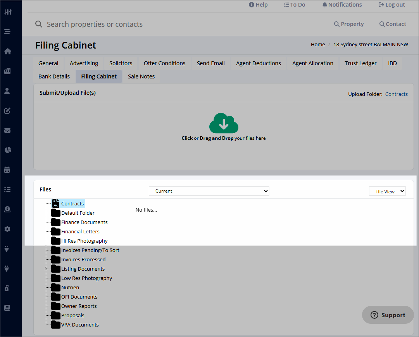Open the book guide icon in sidebar

click(7, 308)
